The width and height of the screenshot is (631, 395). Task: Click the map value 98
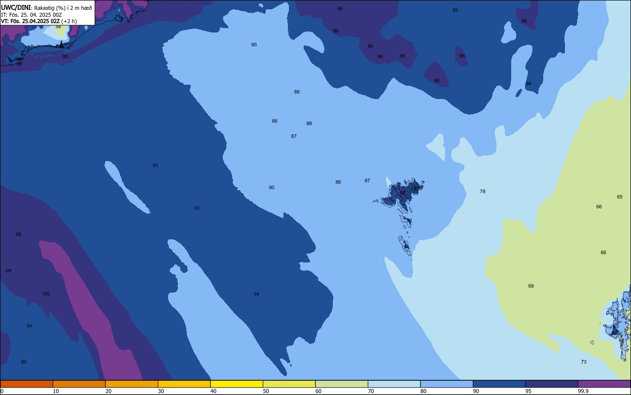click(18, 234)
